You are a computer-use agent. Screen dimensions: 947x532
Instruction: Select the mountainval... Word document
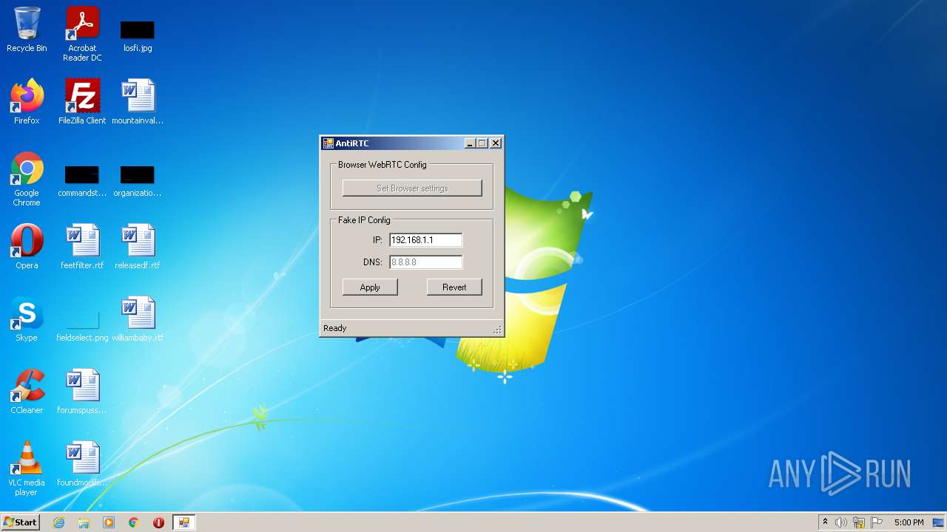(138, 102)
